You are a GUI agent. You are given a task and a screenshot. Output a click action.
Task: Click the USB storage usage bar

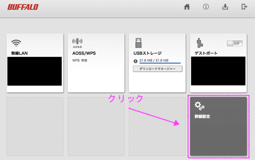tap(160, 63)
